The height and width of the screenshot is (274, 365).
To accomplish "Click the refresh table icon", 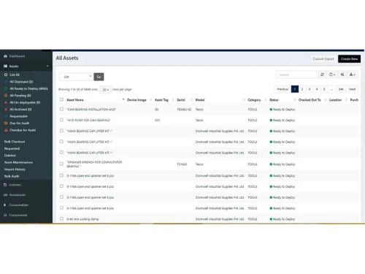I will click(322, 75).
